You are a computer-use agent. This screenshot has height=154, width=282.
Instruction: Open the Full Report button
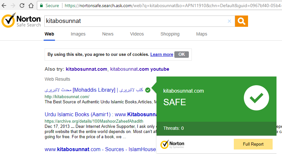pos(253,144)
